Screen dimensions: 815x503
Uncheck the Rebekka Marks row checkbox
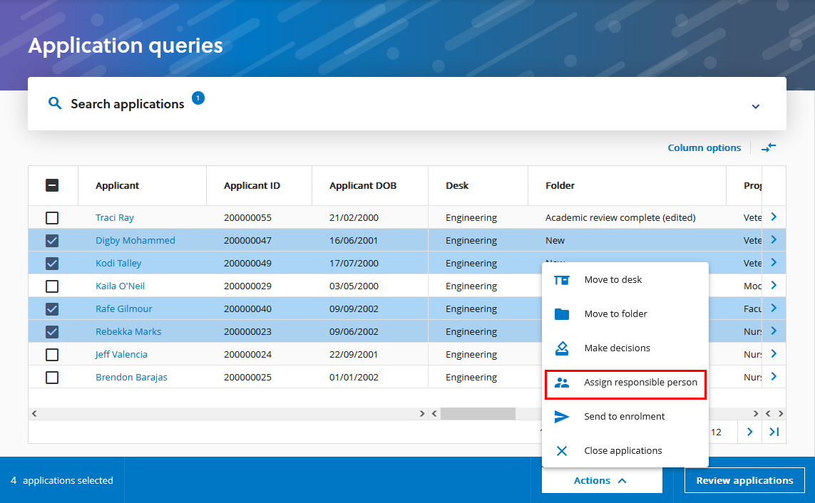pos(52,332)
